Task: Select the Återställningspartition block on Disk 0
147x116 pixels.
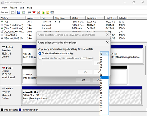Action: click(x=127, y=56)
